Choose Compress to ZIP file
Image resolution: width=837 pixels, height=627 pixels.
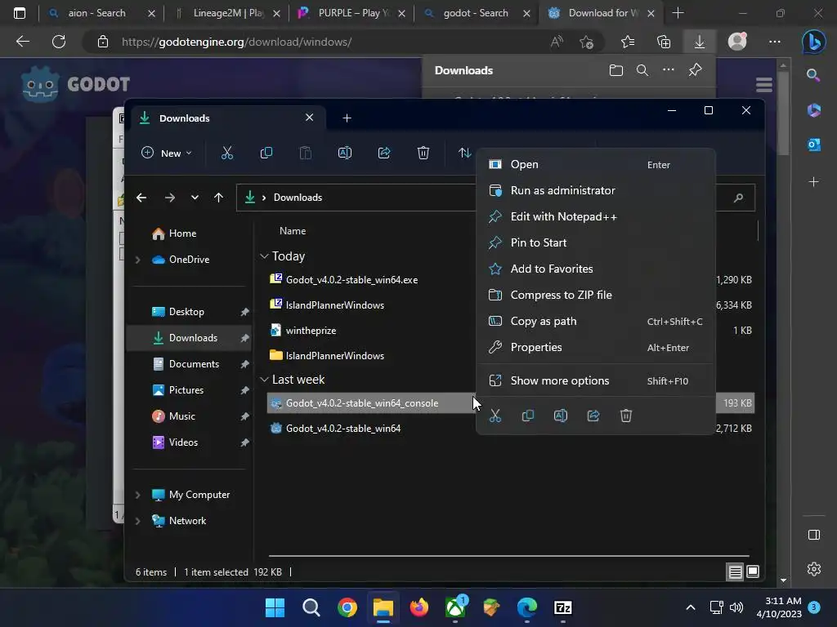(595, 295)
